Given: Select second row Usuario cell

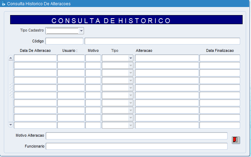Looking at the screenshot, I should coord(71,66).
